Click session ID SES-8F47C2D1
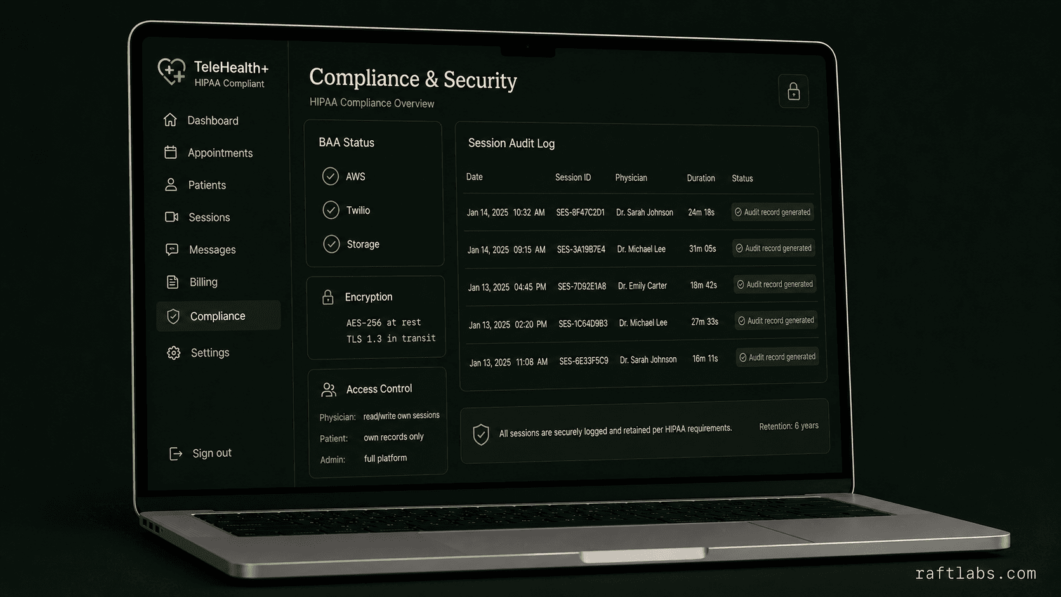 coord(580,213)
